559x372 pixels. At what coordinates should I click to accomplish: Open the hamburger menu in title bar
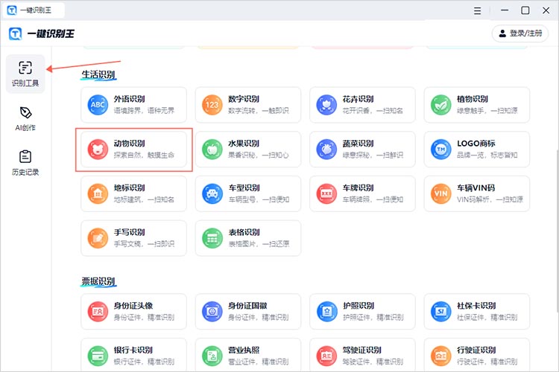pos(477,10)
